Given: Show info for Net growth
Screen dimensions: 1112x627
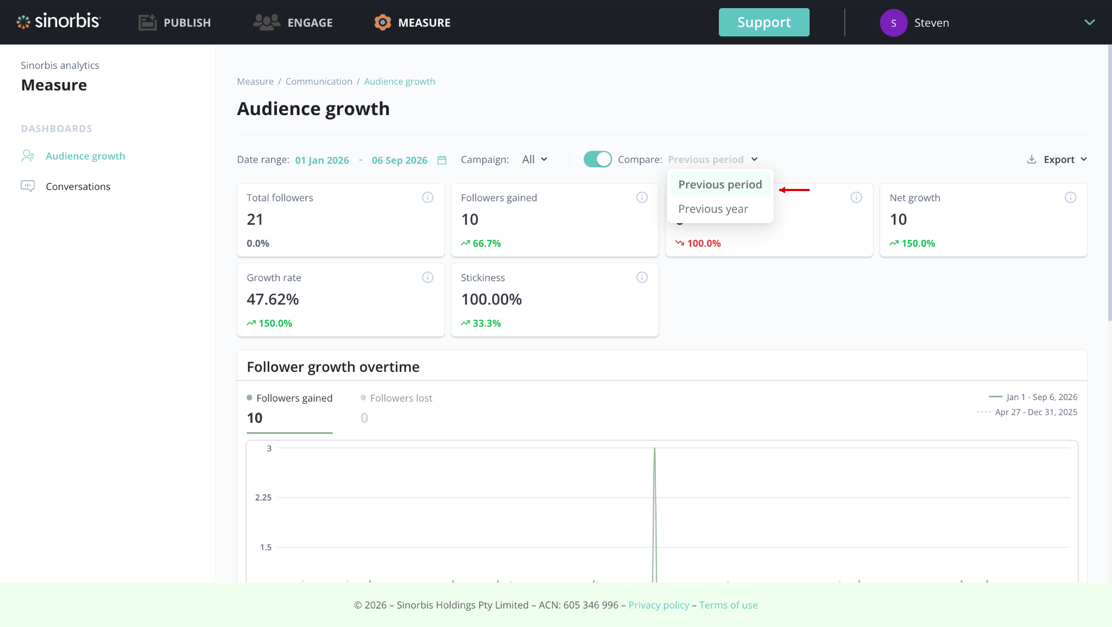Looking at the screenshot, I should click(1070, 198).
